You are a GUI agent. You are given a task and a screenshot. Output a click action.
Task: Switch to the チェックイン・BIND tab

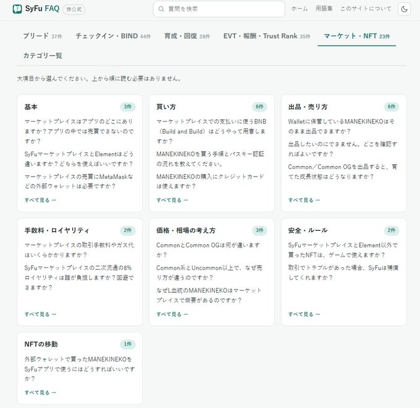click(113, 36)
